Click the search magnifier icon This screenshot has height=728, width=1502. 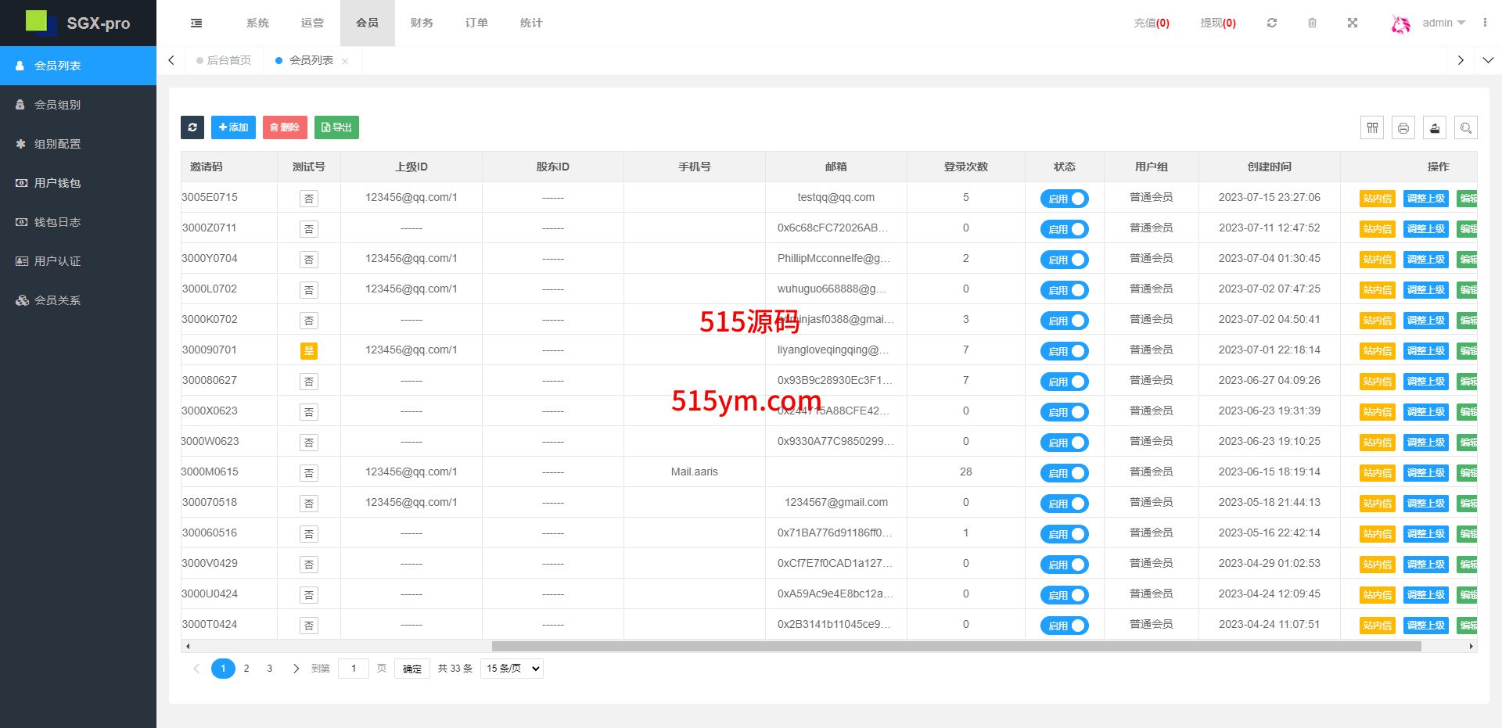point(1466,127)
